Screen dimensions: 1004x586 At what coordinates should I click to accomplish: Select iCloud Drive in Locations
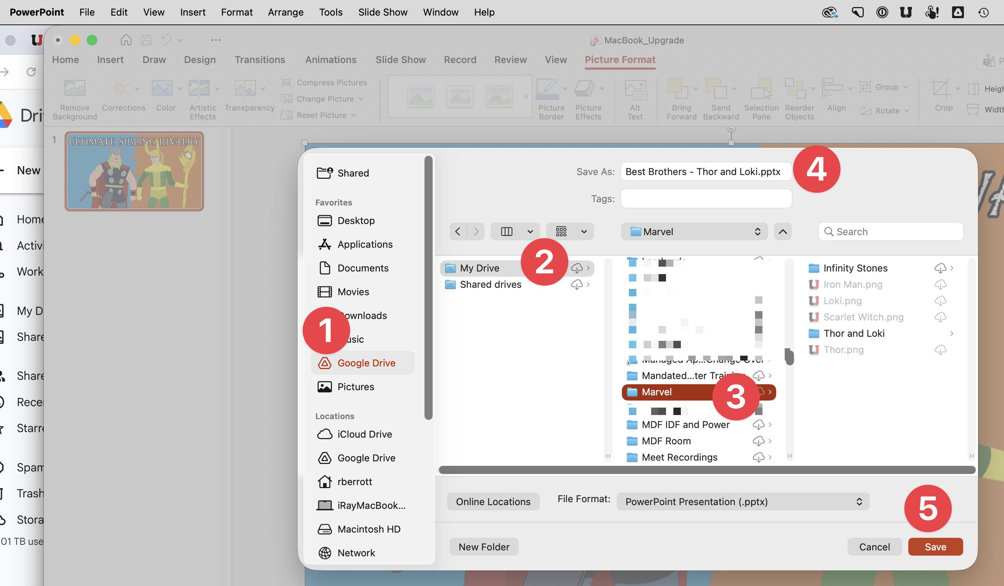click(x=364, y=434)
